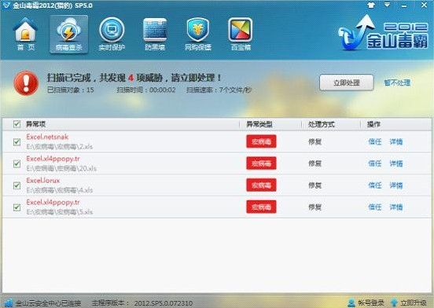Click the 异常项 column header
Image resolution: width=434 pixels, height=308 pixels.
tap(35, 124)
